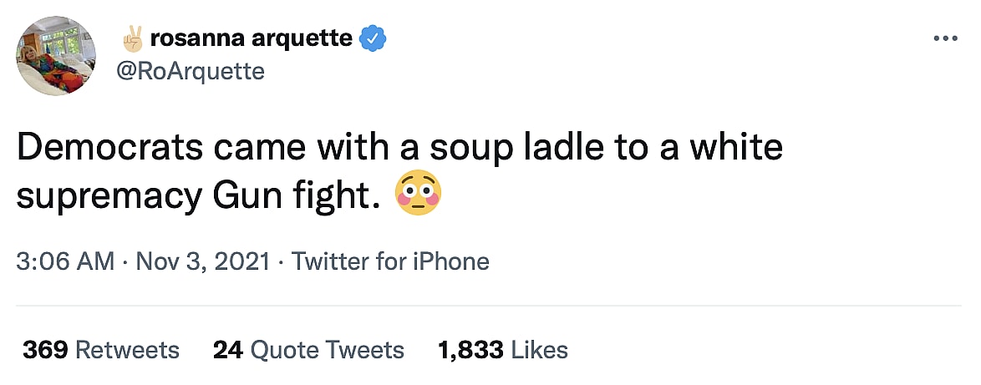Click the flushed face emoji in the tweet
Viewport: 981px width, 385px height.
tap(419, 195)
